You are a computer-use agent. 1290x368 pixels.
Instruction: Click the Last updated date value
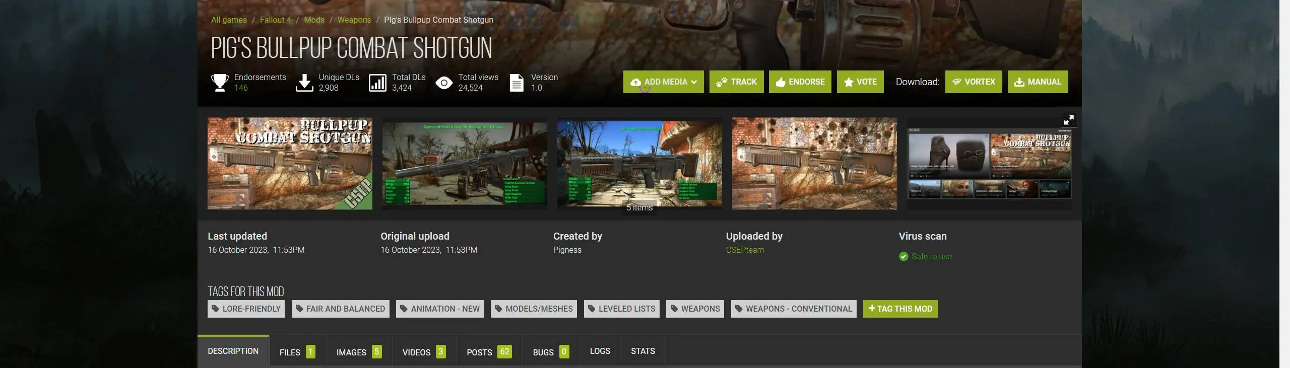256,250
